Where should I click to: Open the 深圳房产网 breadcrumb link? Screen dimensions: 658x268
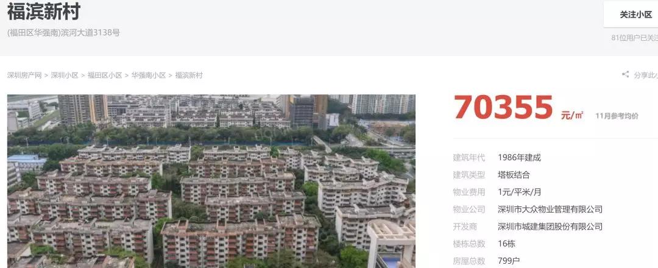tap(24, 76)
